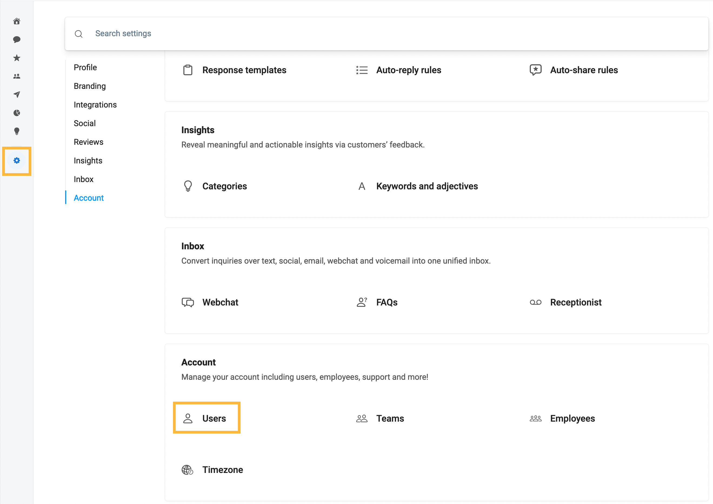This screenshot has height=504, width=713.
Task: Click 'Reveal meaningful and actionable insights' description
Action: point(303,145)
